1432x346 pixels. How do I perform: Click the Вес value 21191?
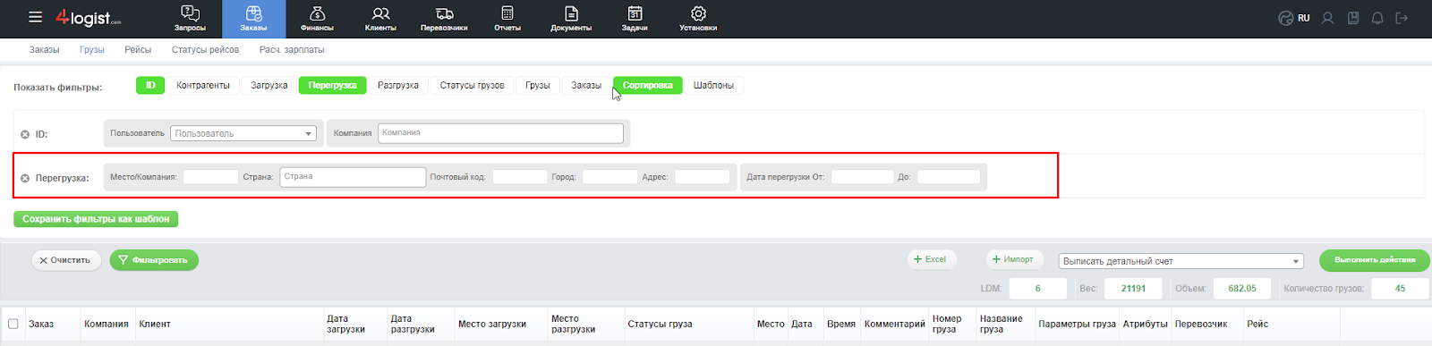[x=1133, y=289]
